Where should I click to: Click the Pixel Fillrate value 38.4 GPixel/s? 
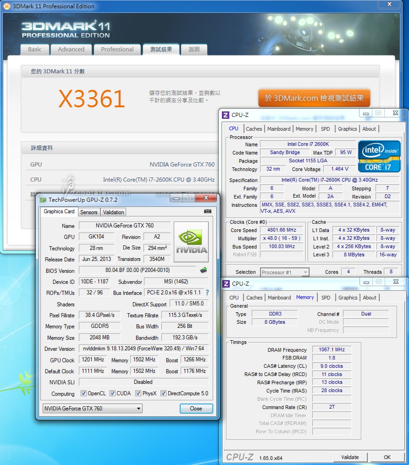click(99, 315)
